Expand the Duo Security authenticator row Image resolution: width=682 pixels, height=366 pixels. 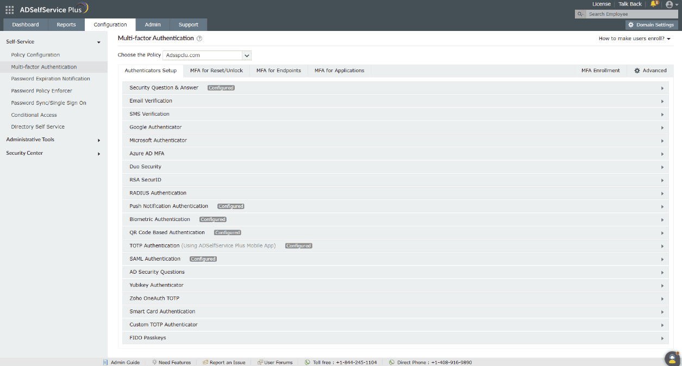click(662, 167)
